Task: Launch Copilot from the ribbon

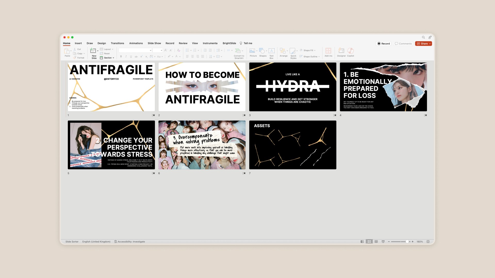Action: [350, 51]
